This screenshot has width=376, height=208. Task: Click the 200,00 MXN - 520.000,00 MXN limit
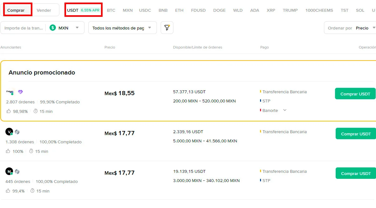[x=204, y=101]
